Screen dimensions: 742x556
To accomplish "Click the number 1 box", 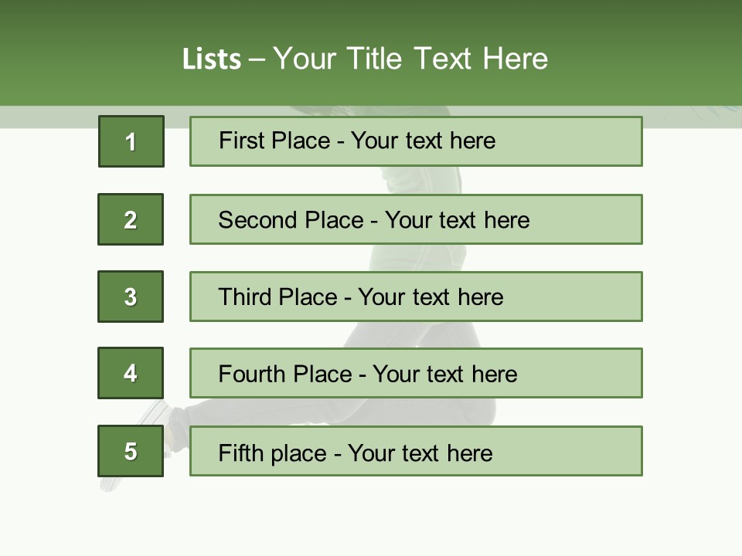I will tap(131, 141).
